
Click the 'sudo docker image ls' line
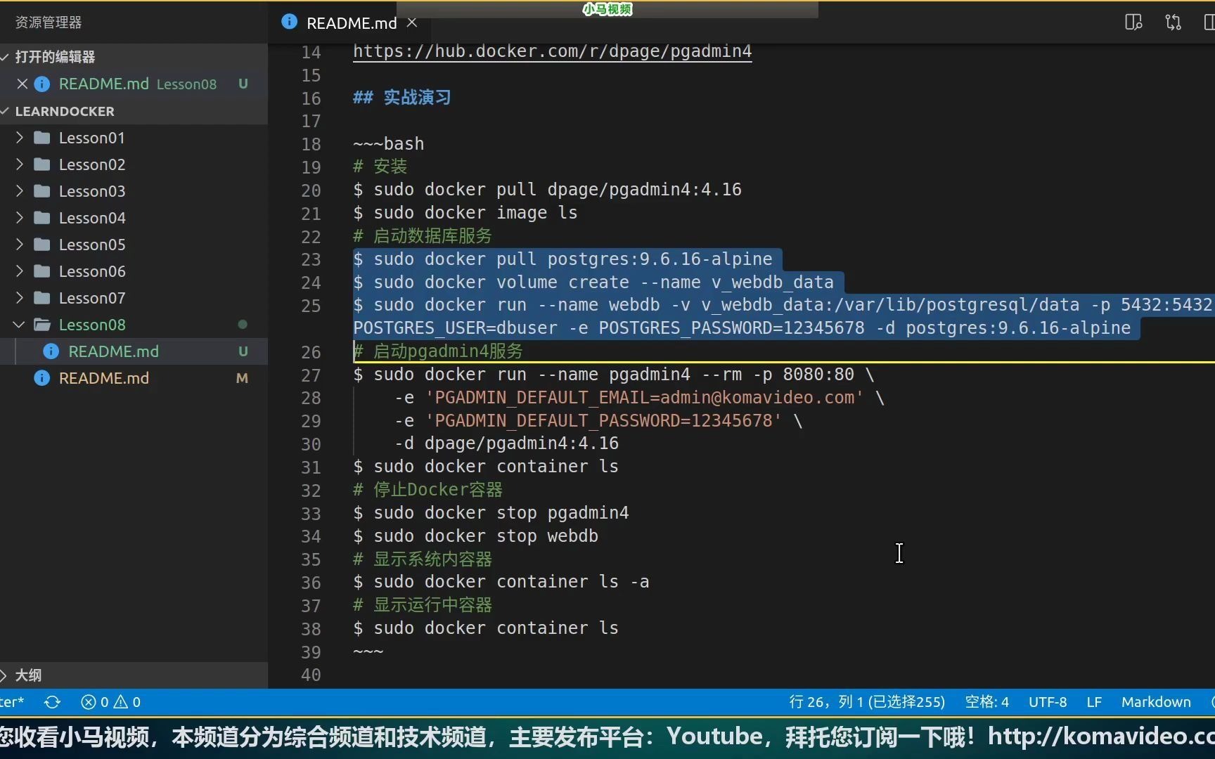465,213
